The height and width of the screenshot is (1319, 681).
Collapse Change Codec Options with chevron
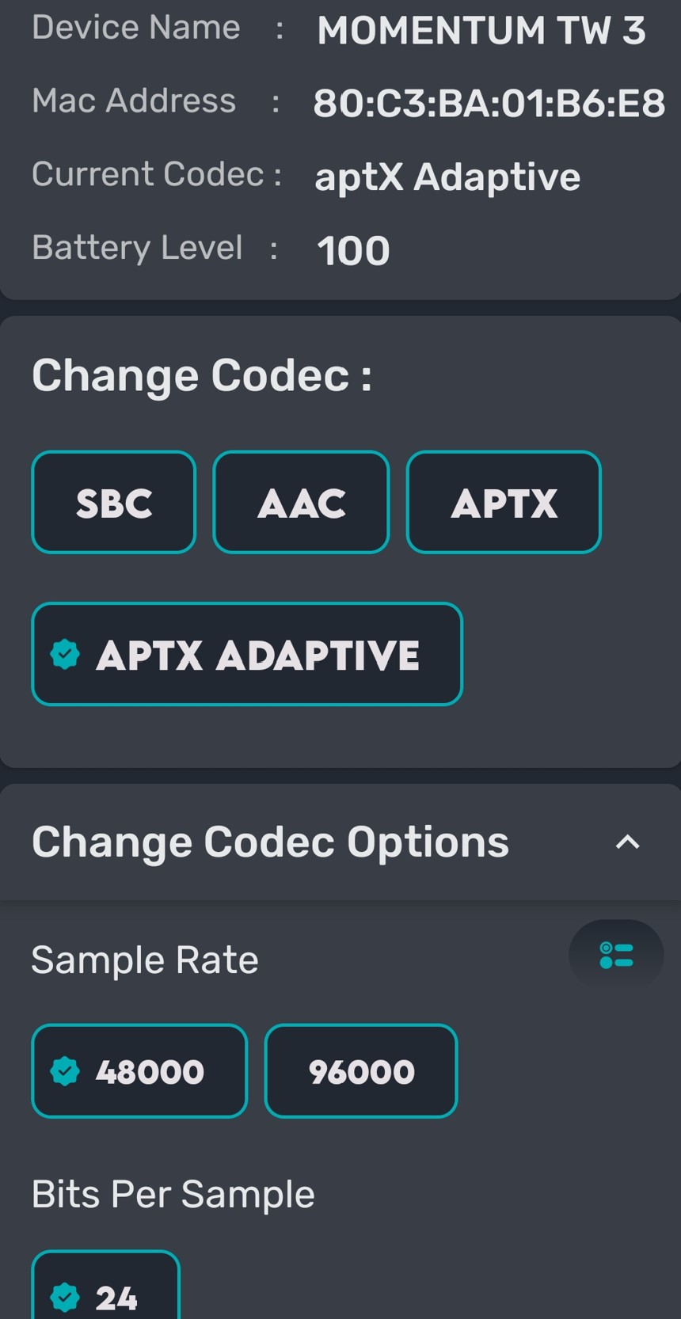(627, 842)
